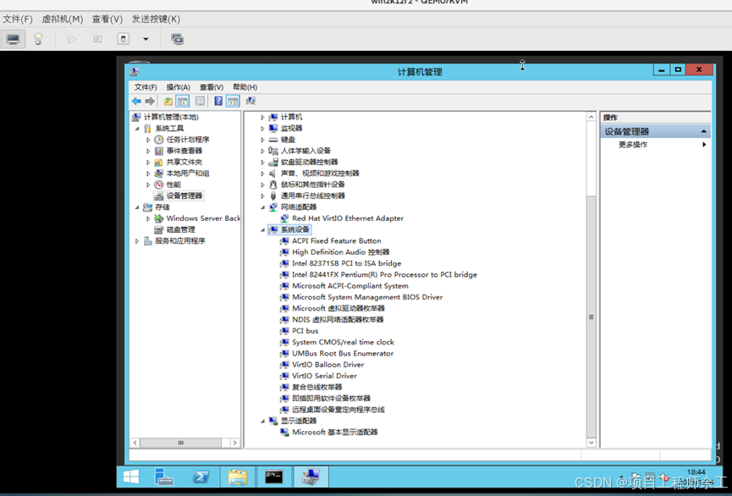Screen dimensions: 732x496
Task: Open the 发送按键(K) menu
Action: click(156, 19)
